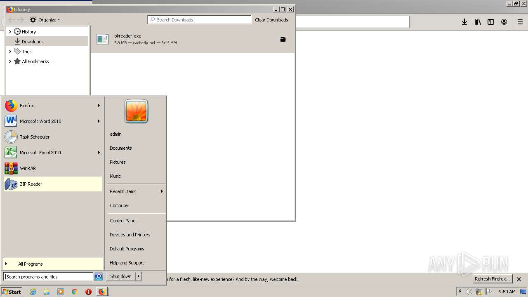Launch Firefox from Start menu list

[x=53, y=106]
